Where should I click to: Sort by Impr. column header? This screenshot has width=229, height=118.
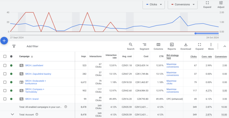(x=84, y=56)
